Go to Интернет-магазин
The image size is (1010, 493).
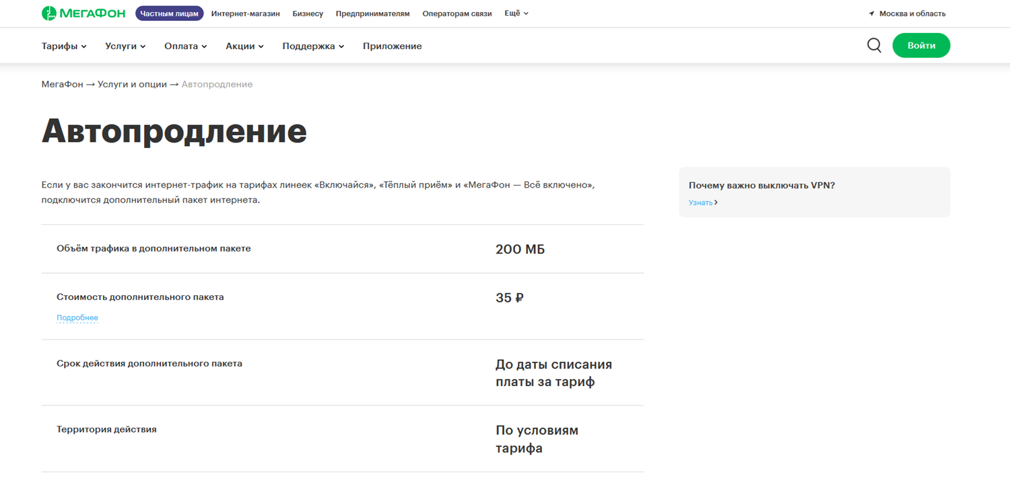coord(246,13)
